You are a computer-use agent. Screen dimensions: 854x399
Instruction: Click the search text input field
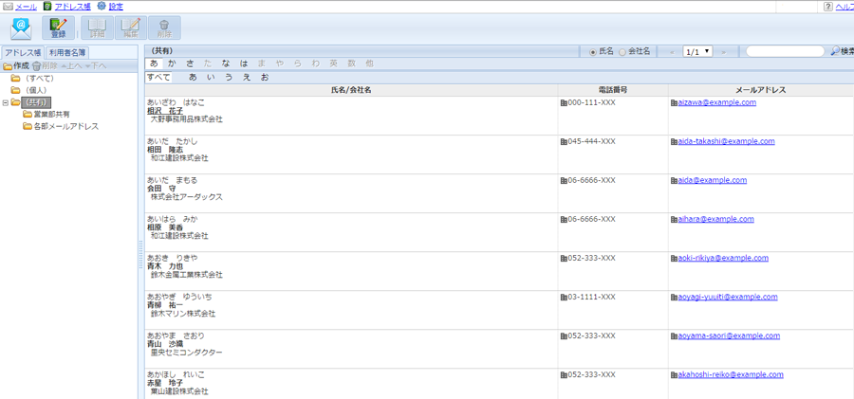click(785, 52)
